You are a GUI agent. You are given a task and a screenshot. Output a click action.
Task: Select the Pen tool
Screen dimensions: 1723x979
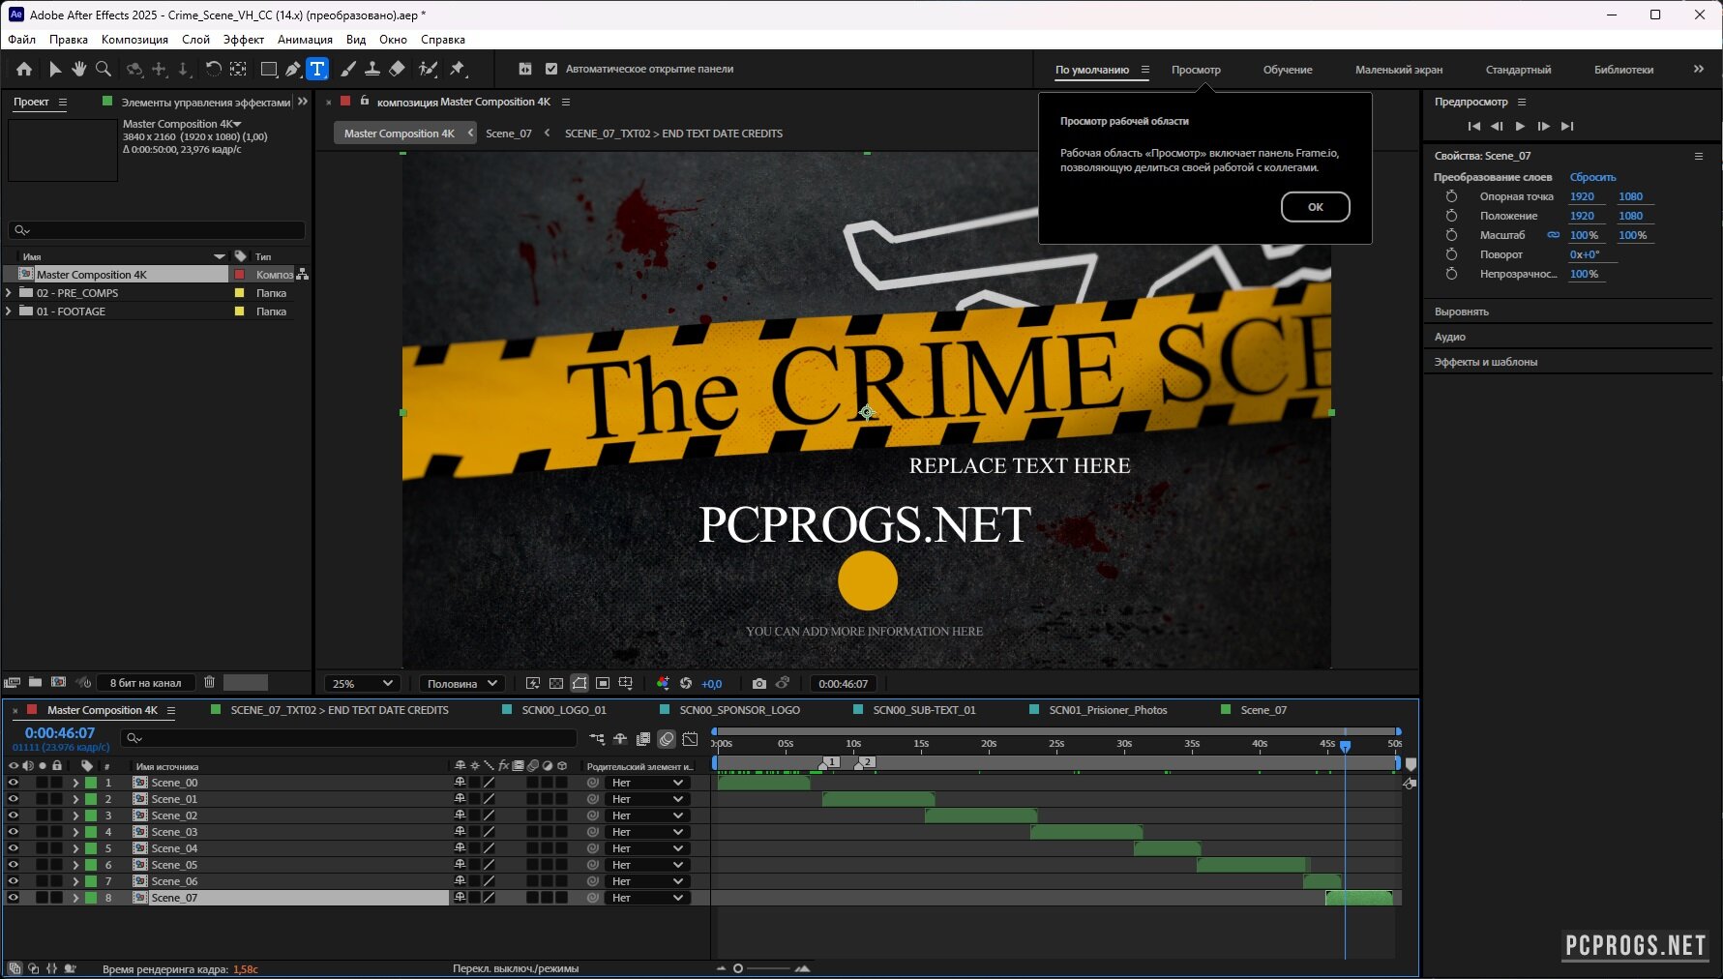point(293,69)
